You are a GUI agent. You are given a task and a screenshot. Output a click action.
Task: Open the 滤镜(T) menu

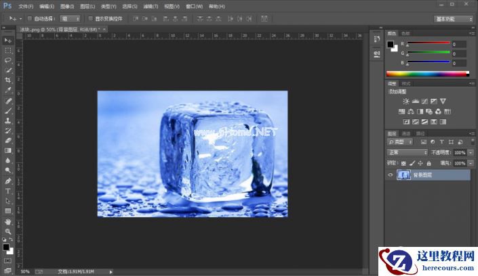151,6
